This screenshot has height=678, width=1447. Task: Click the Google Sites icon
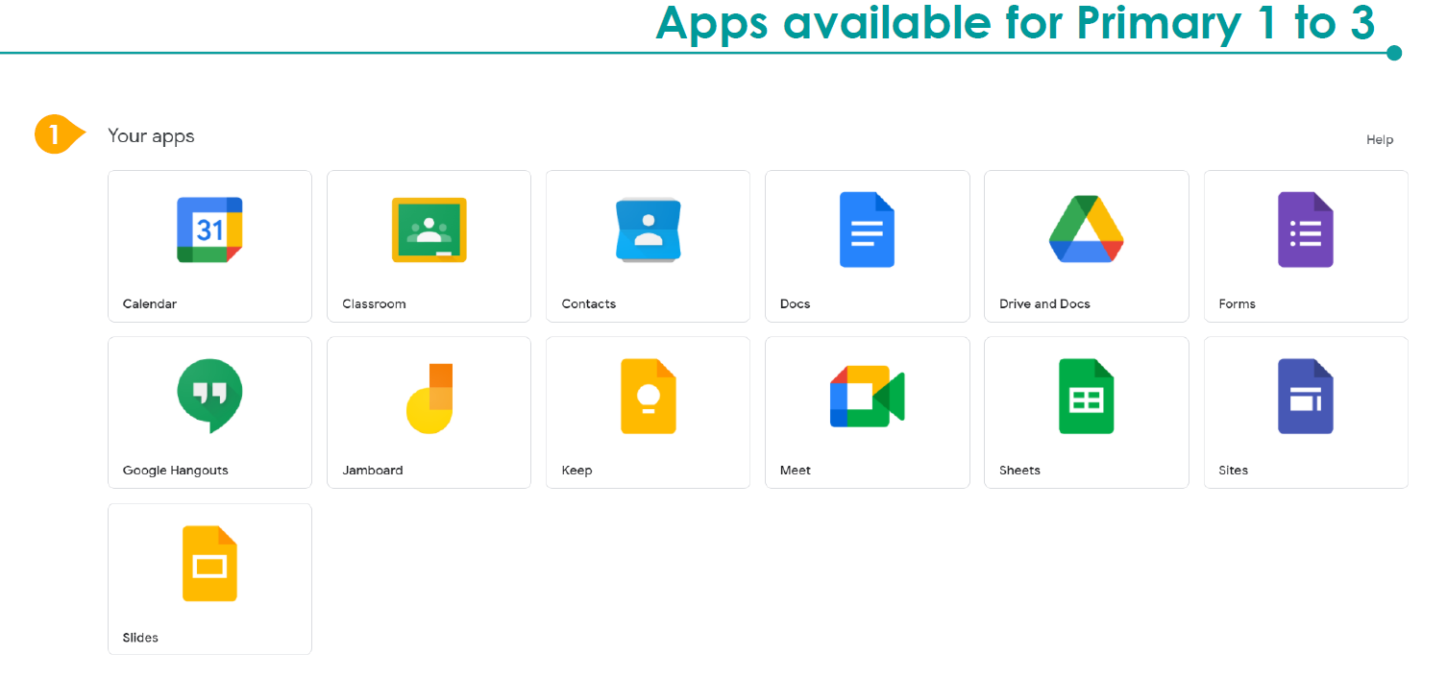pyautogui.click(x=1305, y=397)
